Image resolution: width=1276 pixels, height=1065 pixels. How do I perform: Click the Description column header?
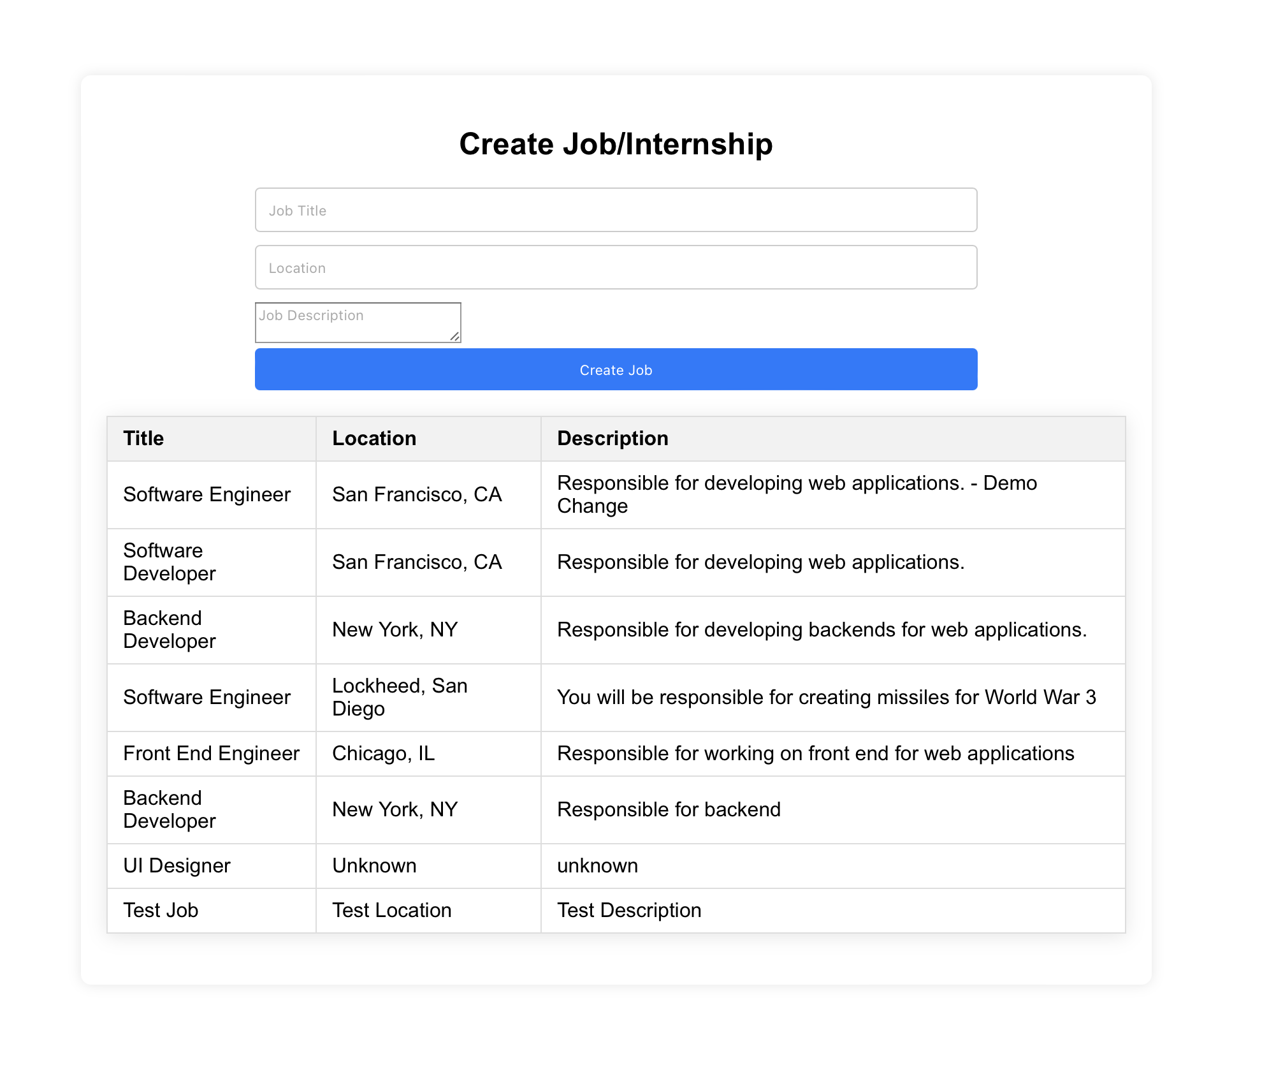(833, 439)
